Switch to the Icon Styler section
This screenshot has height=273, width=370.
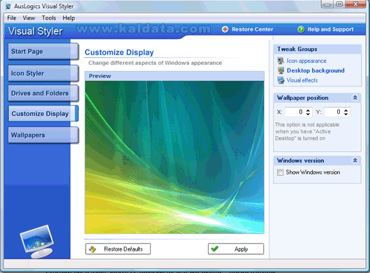[x=43, y=73]
